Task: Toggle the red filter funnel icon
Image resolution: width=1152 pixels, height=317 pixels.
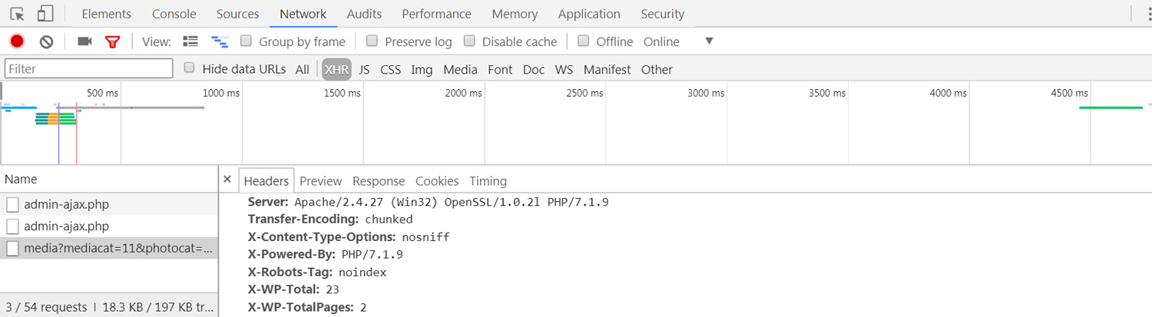Action: pyautogui.click(x=113, y=41)
